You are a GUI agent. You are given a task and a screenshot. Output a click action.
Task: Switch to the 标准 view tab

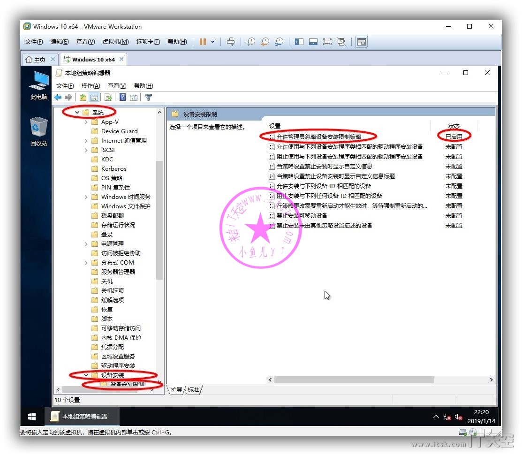tap(193, 390)
